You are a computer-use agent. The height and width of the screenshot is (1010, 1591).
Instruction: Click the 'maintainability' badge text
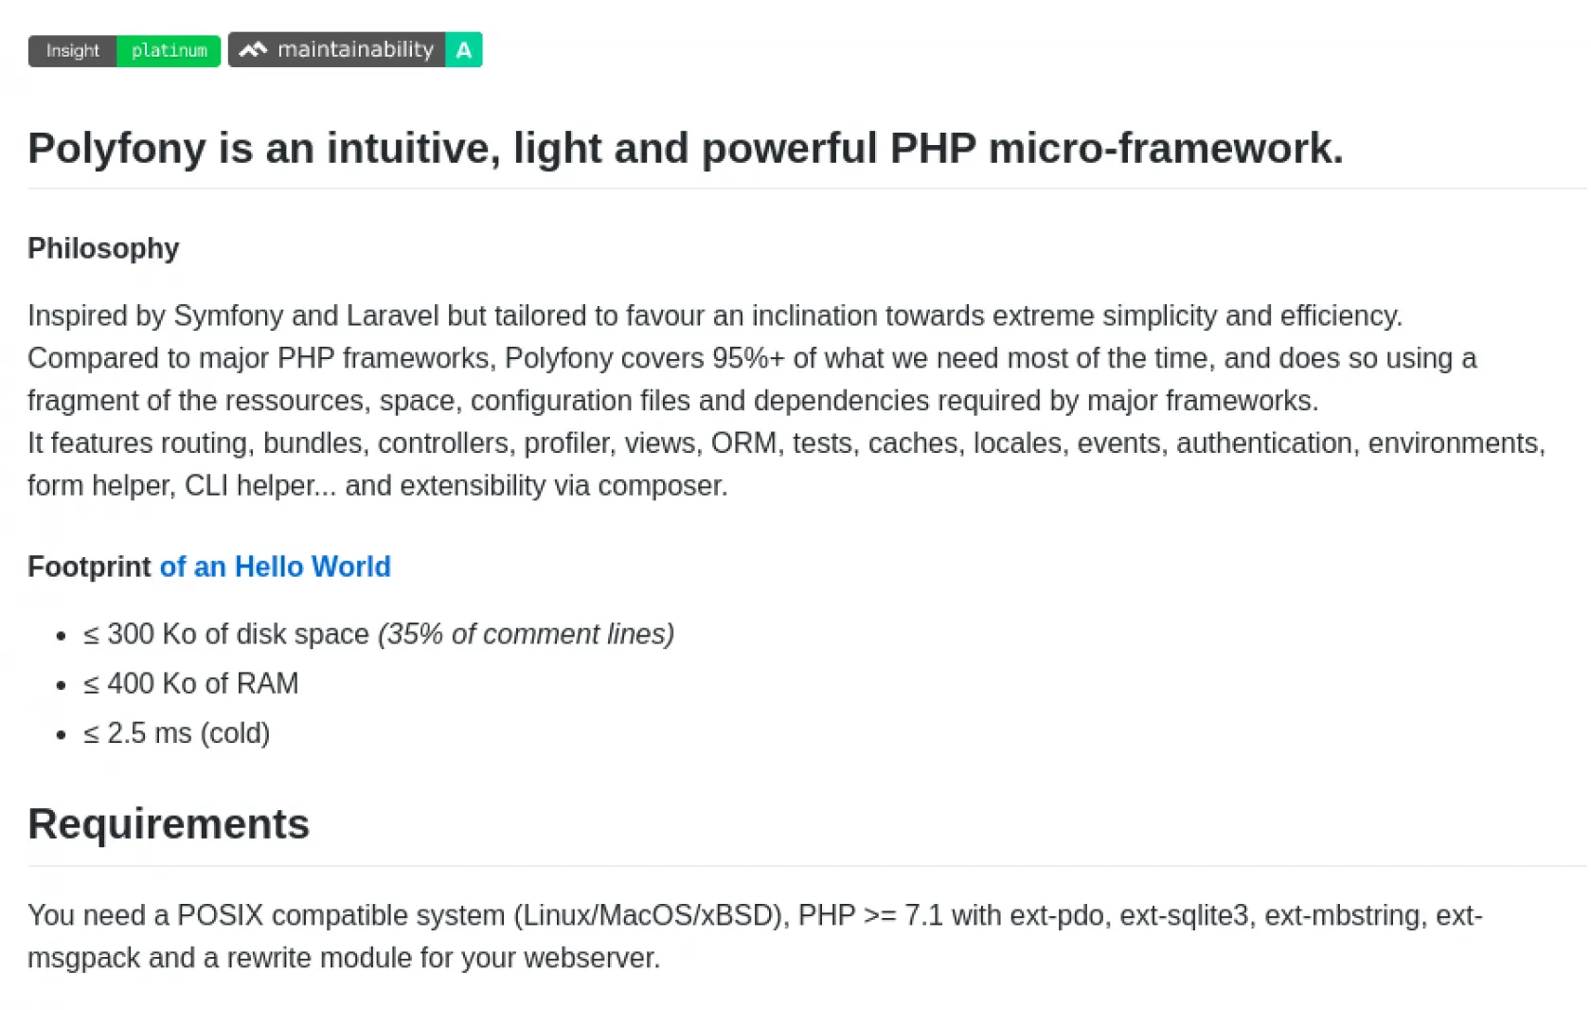pos(355,50)
